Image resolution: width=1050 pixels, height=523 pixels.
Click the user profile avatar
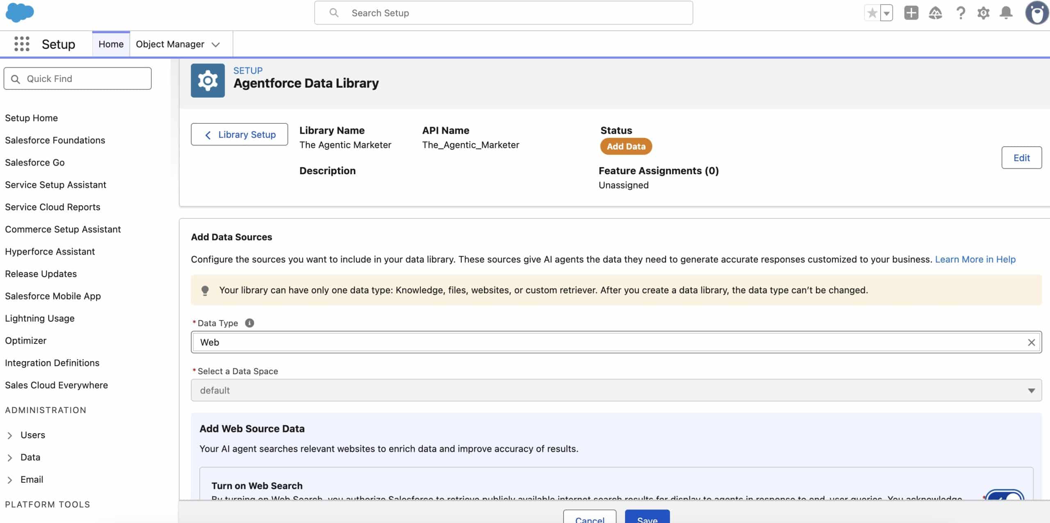(1036, 13)
